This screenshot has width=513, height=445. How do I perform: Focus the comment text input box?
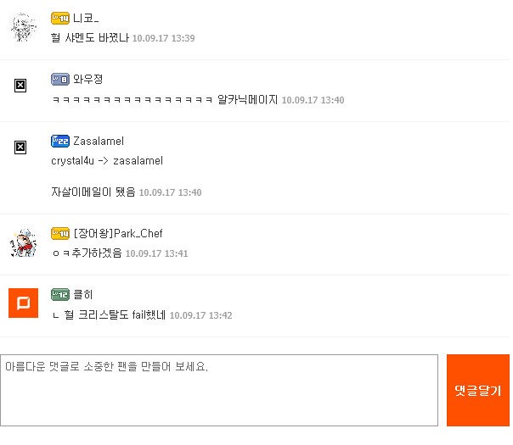[219, 390]
